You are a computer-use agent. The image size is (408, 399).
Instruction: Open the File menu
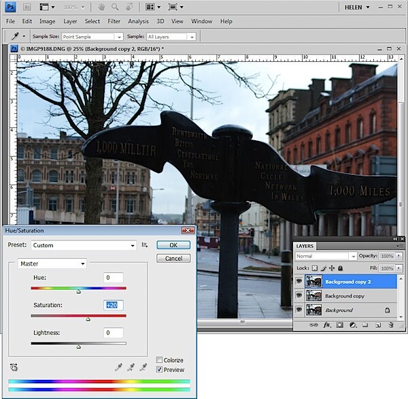click(10, 21)
